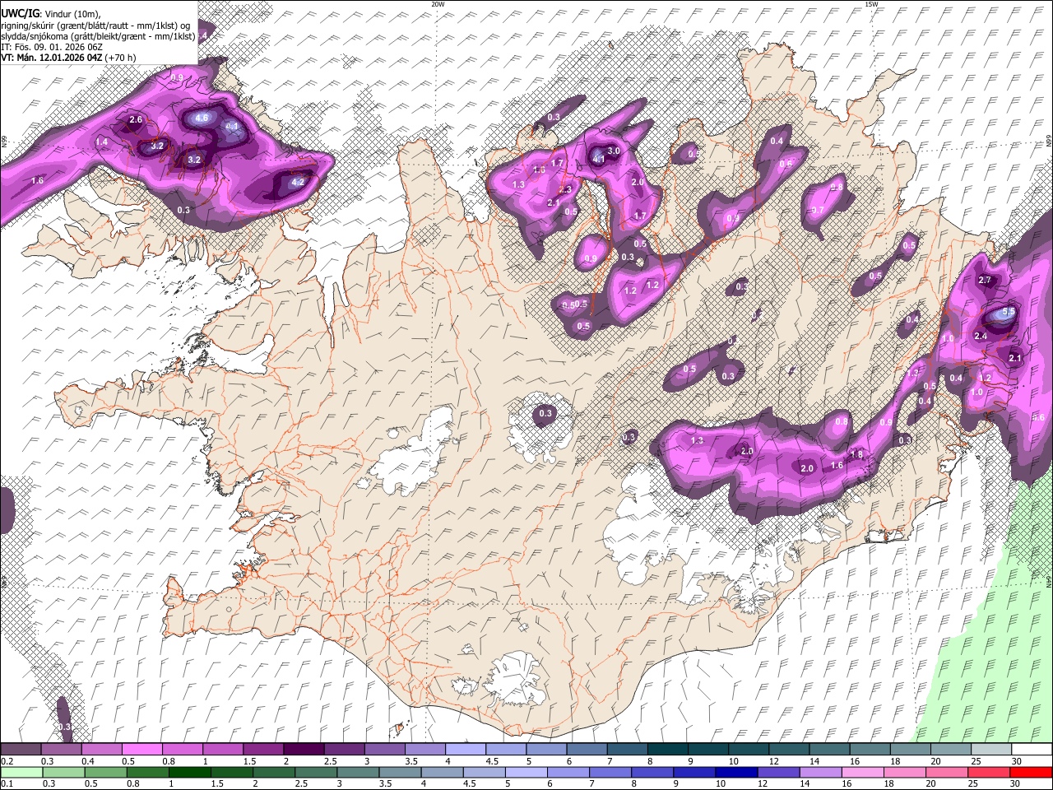Select the deep blue lower swatch between 10 and 12

(x=736, y=772)
